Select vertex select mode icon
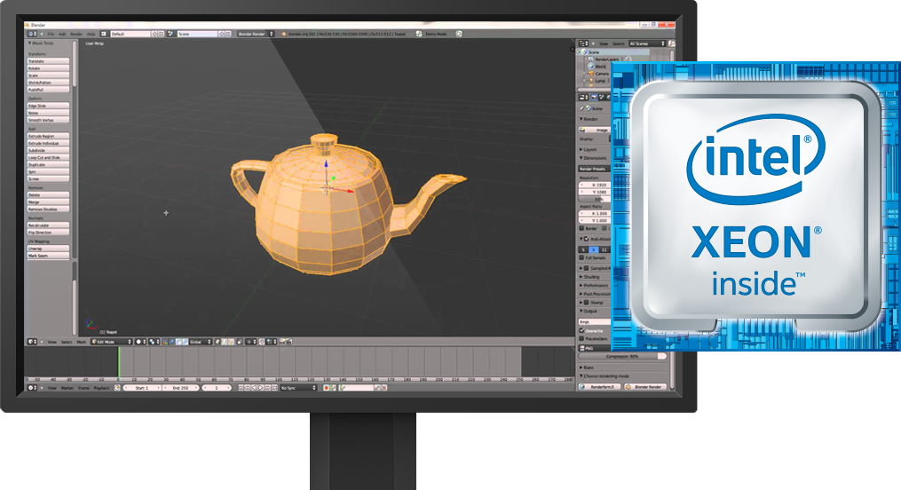Viewport: 901px width, 490px height. [217, 342]
